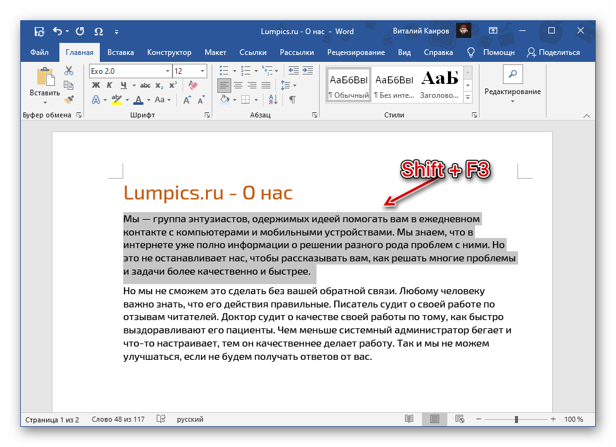The image size is (616, 447).
Task: Activate the Format Painter brush
Action: pyautogui.click(x=69, y=100)
